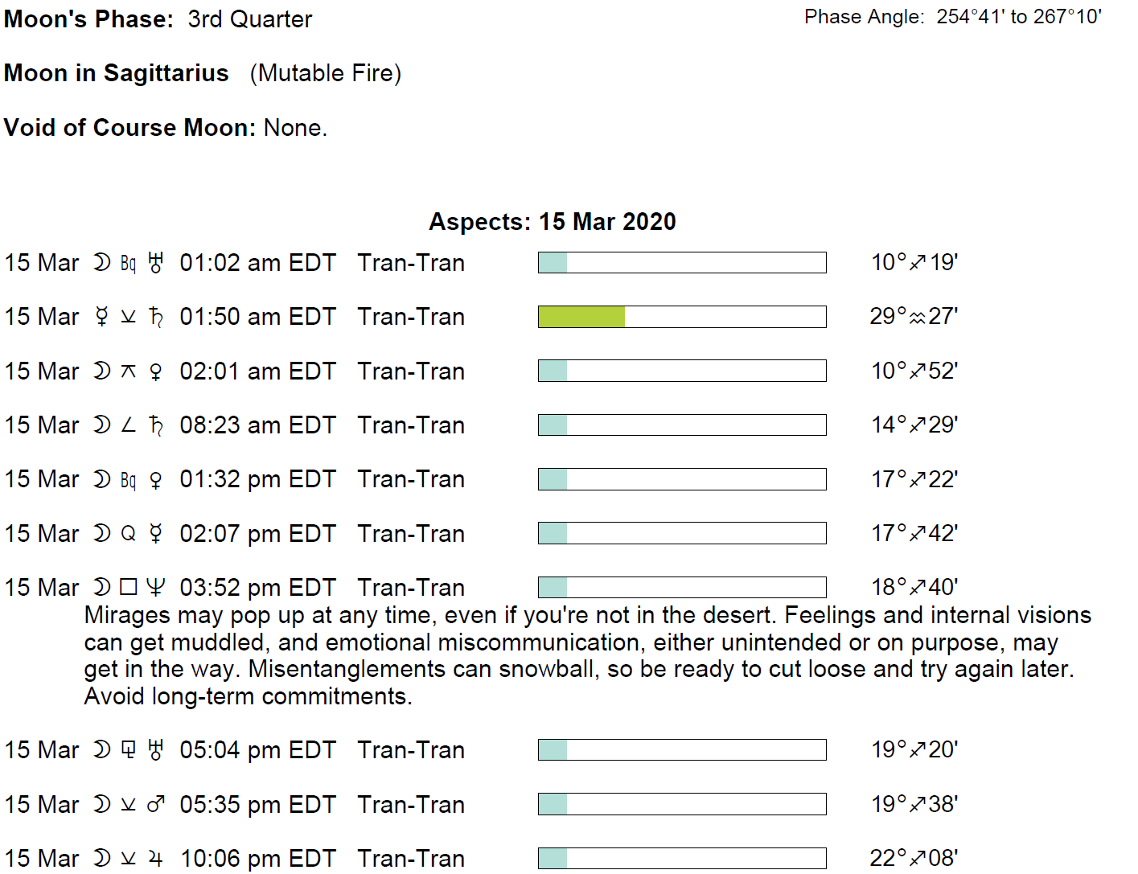This screenshot has height=874, width=1138.
Task: Click the Mercury glyph in the 01:50 am row
Action: pos(101,317)
